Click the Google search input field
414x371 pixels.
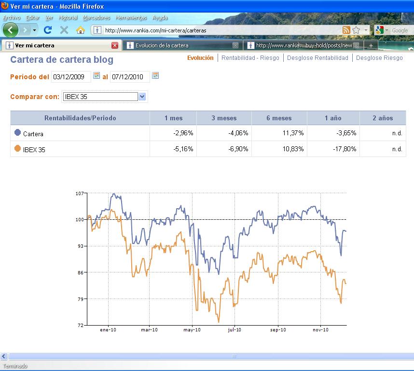401,30
